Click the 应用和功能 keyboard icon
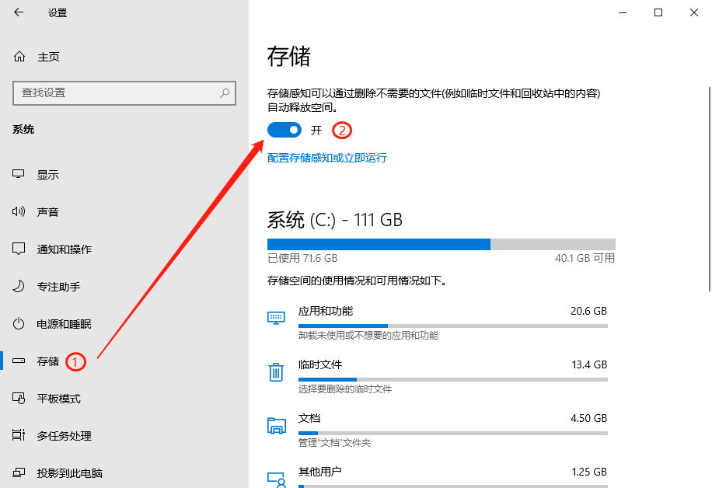The width and height of the screenshot is (712, 488). coord(276,317)
